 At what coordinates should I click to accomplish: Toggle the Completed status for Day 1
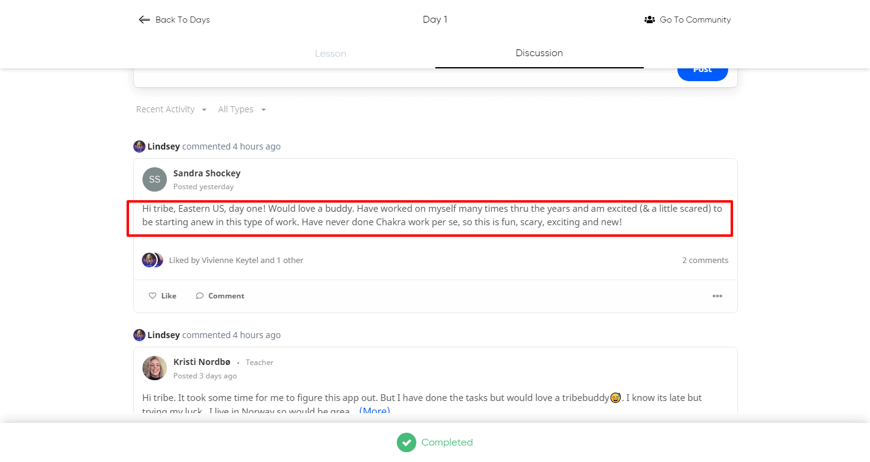(447, 442)
